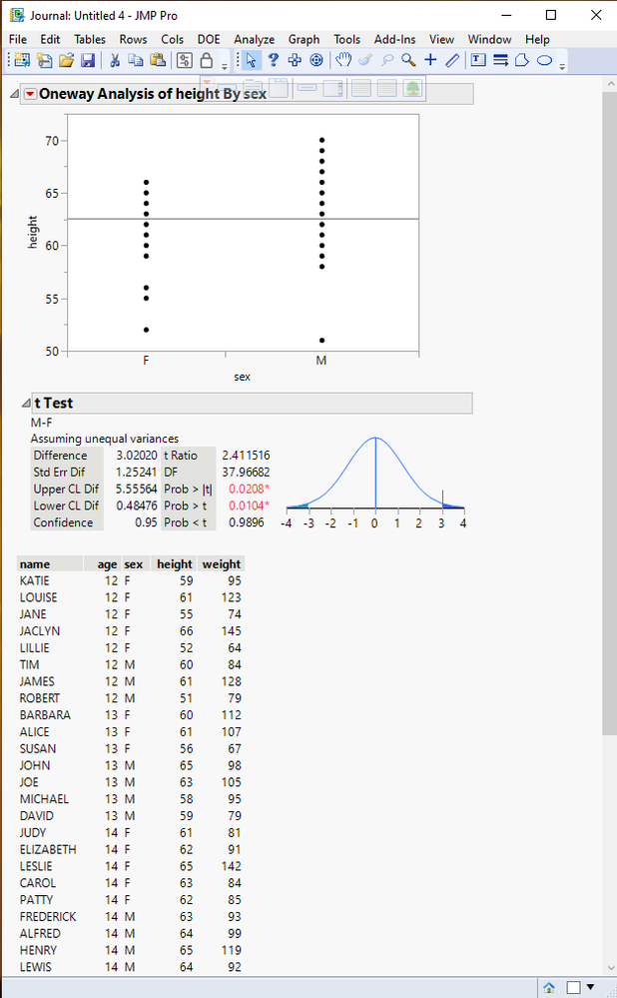Click the lowest point in the F group
The height and width of the screenshot is (998, 617).
(147, 330)
